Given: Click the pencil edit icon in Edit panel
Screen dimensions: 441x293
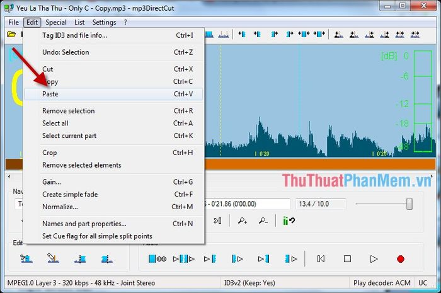Looking at the screenshot, I should click(x=53, y=258).
